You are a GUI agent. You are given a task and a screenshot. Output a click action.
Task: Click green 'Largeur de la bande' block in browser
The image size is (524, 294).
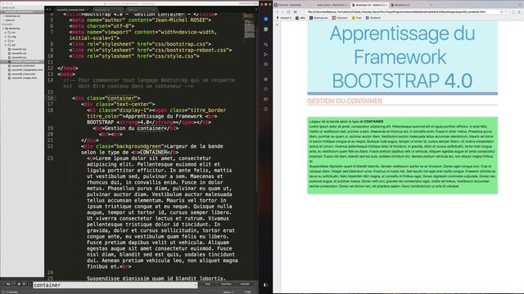pos(402,155)
